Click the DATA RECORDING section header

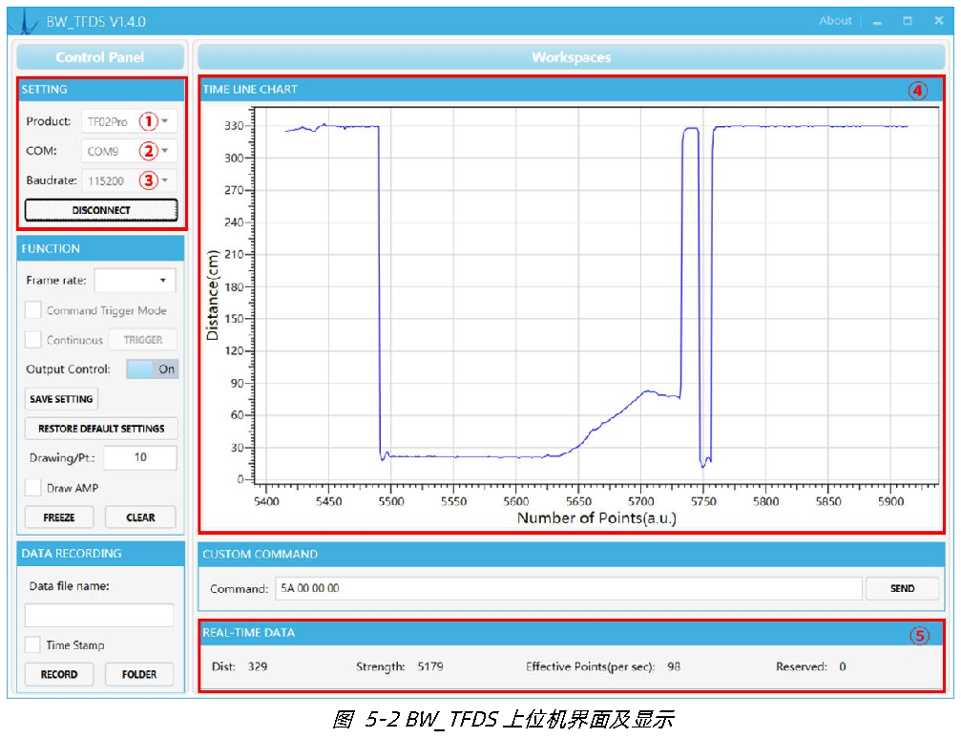pyautogui.click(x=101, y=554)
